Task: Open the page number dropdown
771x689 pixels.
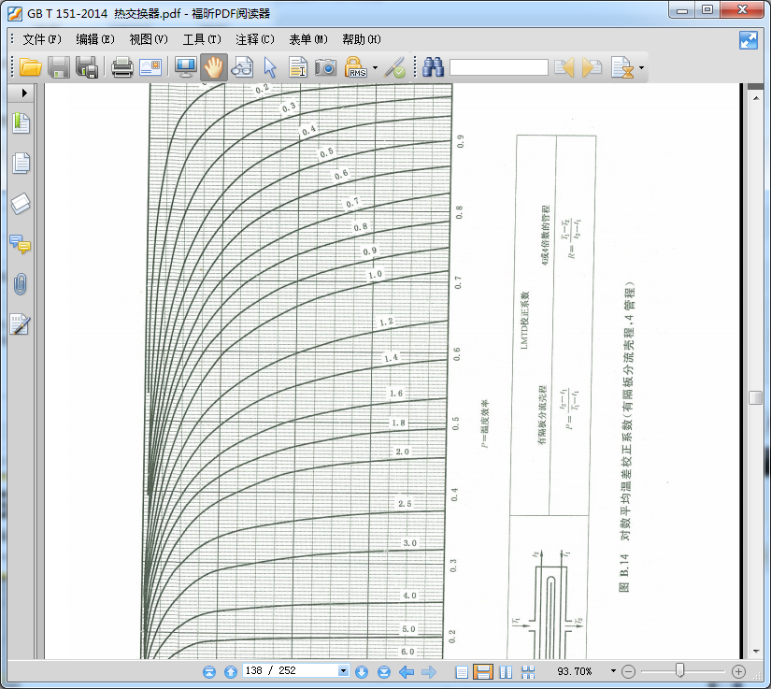Action: click(x=343, y=671)
